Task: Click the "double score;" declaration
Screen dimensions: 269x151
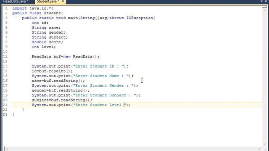Action: tap(47, 42)
